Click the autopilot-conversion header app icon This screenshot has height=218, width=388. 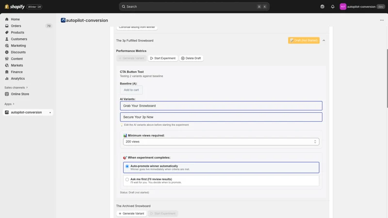point(63,20)
